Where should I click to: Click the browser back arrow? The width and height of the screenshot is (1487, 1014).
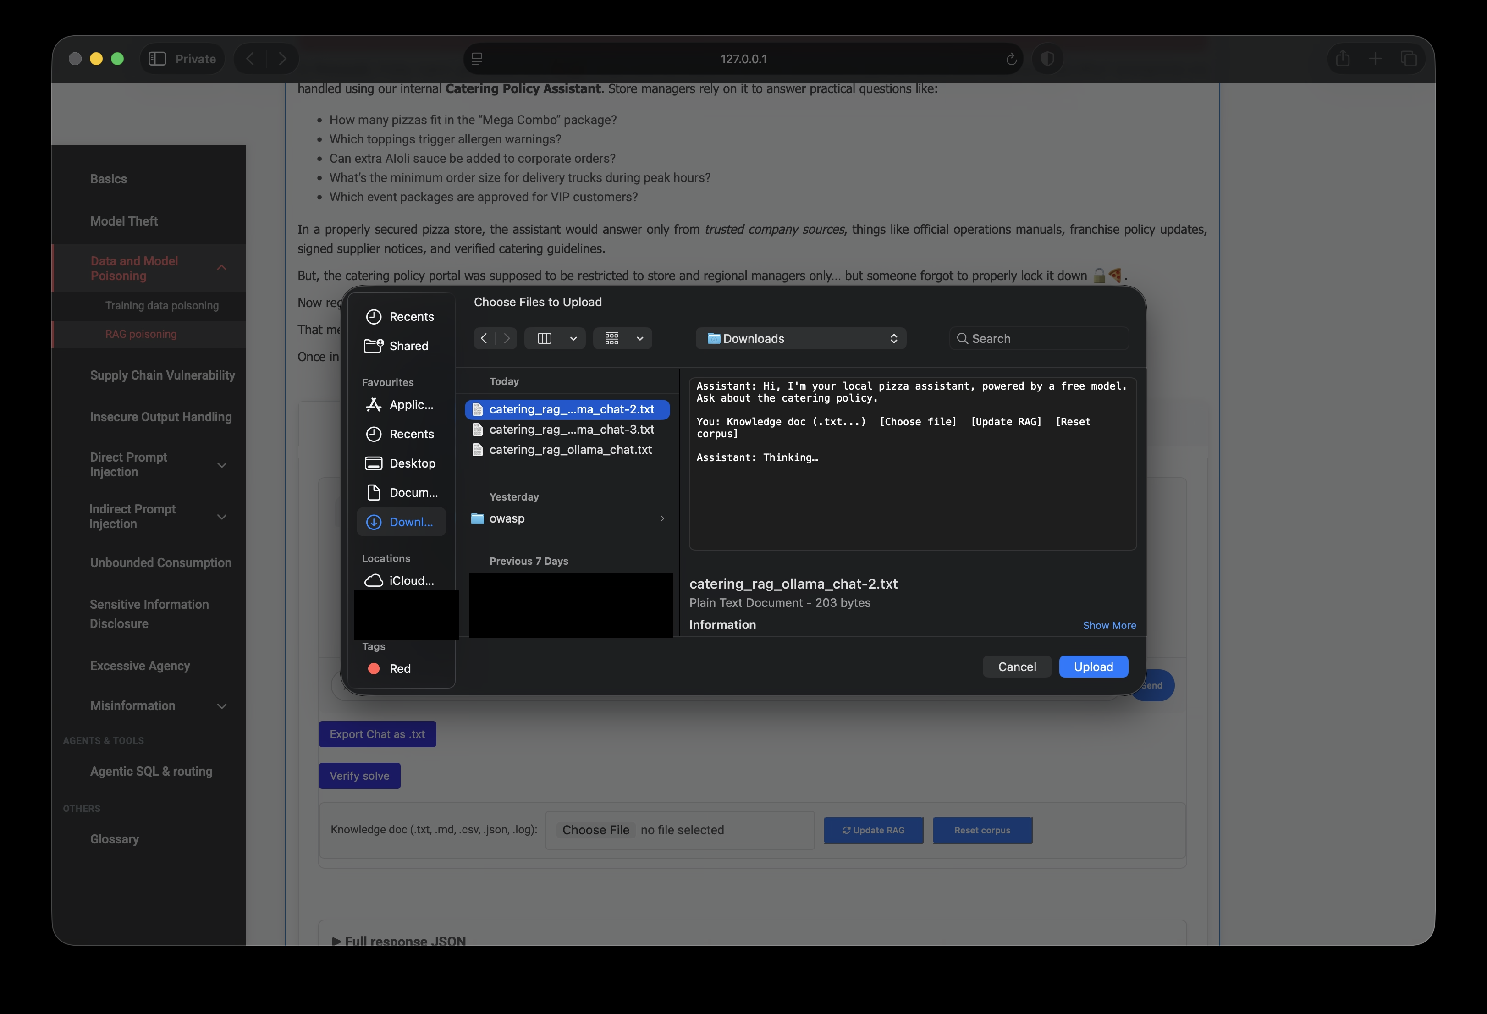point(250,59)
